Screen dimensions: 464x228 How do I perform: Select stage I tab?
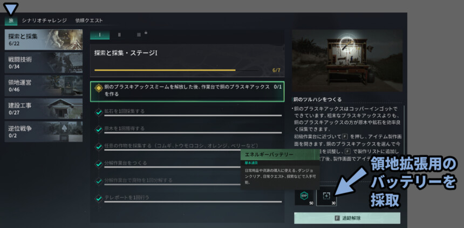[x=100, y=35]
